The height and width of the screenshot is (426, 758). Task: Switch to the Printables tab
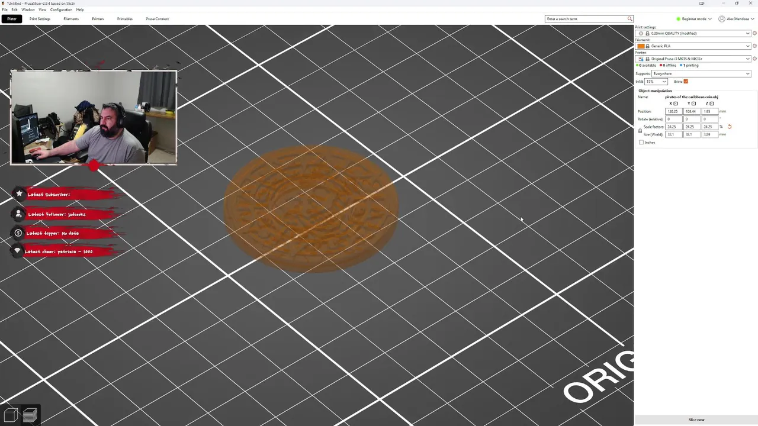(x=125, y=19)
